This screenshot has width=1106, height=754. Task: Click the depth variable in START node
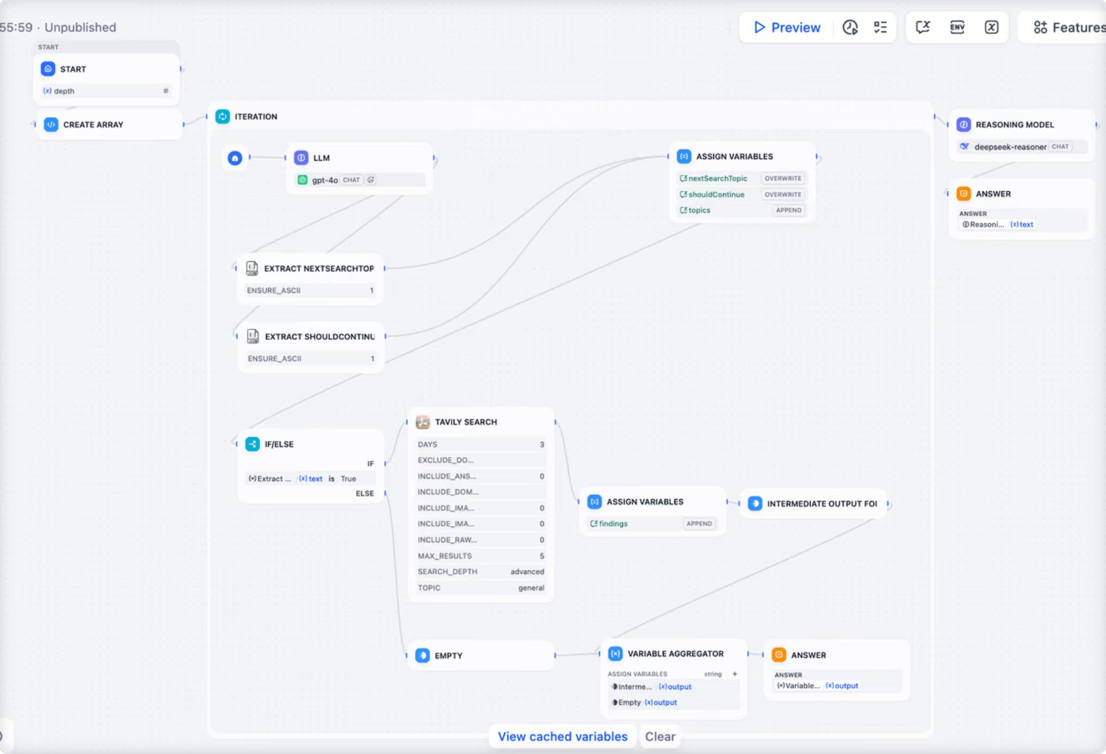[106, 91]
